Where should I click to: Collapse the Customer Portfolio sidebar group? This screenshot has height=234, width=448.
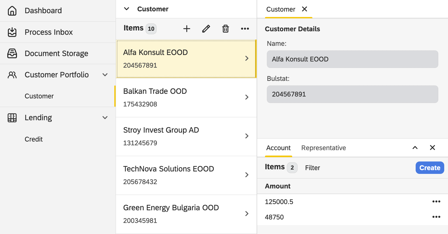105,75
